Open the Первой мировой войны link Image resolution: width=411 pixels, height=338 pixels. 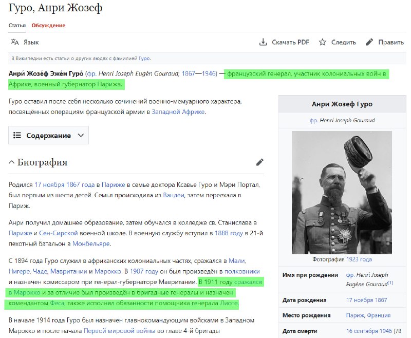[x=120, y=331]
